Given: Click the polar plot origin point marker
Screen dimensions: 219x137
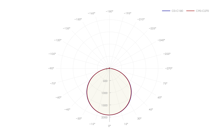Looking at the screenshot, I should pyautogui.click(x=109, y=68).
